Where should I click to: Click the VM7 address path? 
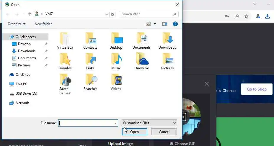[x=49, y=14]
